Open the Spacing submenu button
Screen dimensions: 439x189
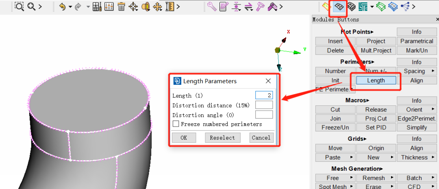click(417, 71)
